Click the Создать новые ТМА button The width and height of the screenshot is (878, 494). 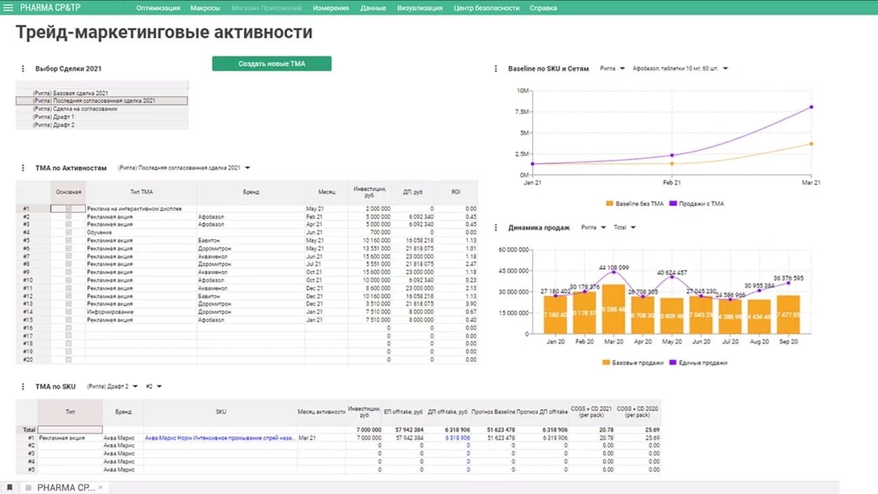[x=272, y=64]
